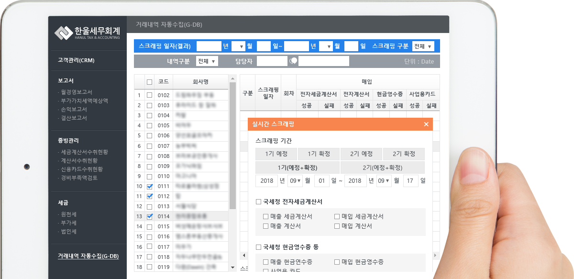This screenshot has height=279, width=574.
Task: Open the dialog's start month 09 dropdown
Action: (295, 181)
